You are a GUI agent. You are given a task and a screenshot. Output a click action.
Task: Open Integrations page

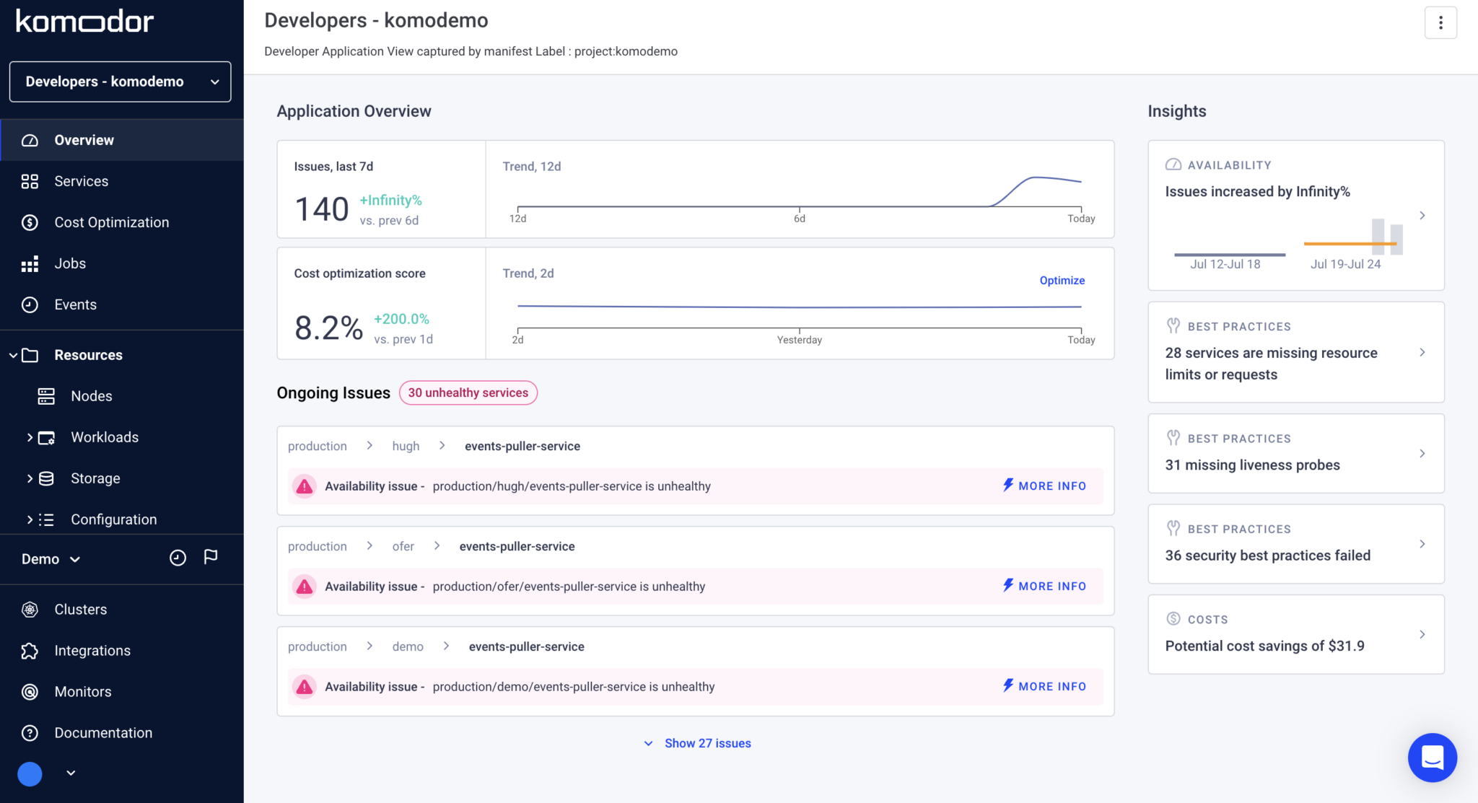pyautogui.click(x=122, y=651)
